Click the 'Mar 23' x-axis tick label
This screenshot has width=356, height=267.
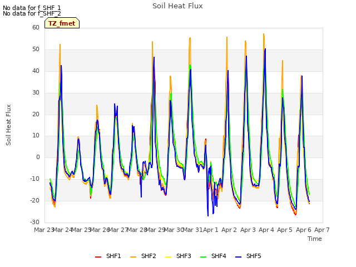coord(44,230)
